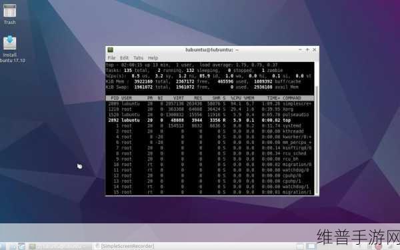The height and width of the screenshot is (250, 400).
Task: Select the watchdog/0 process row
Action: (210, 170)
